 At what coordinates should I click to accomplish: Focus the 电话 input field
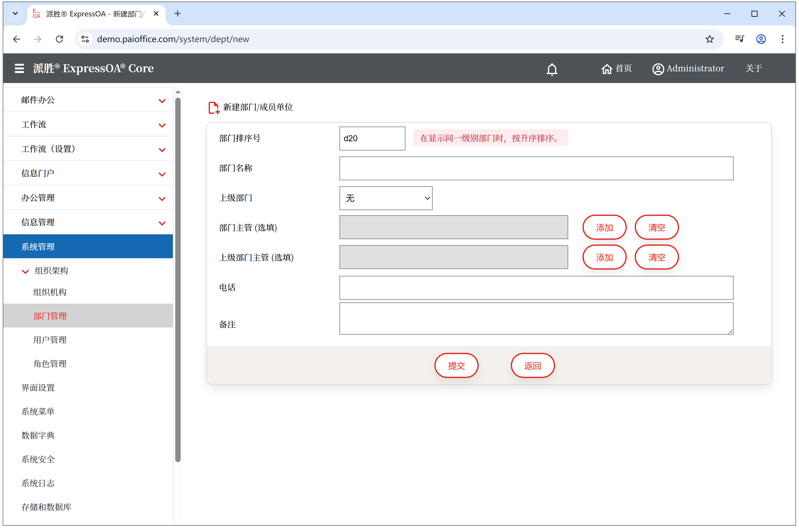[536, 287]
